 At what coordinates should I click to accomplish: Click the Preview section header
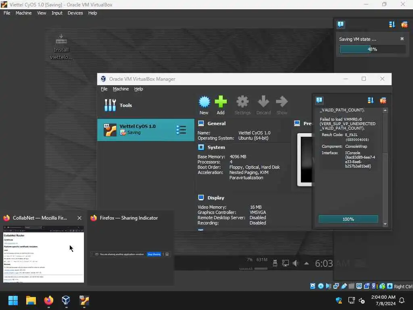tap(303, 124)
